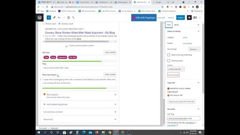Click the browser address bar
The image size is (240, 135).
pyautogui.click(x=106, y=7)
